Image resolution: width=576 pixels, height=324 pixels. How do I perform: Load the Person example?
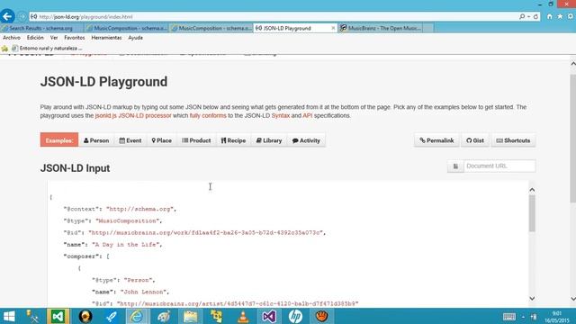[x=96, y=140]
